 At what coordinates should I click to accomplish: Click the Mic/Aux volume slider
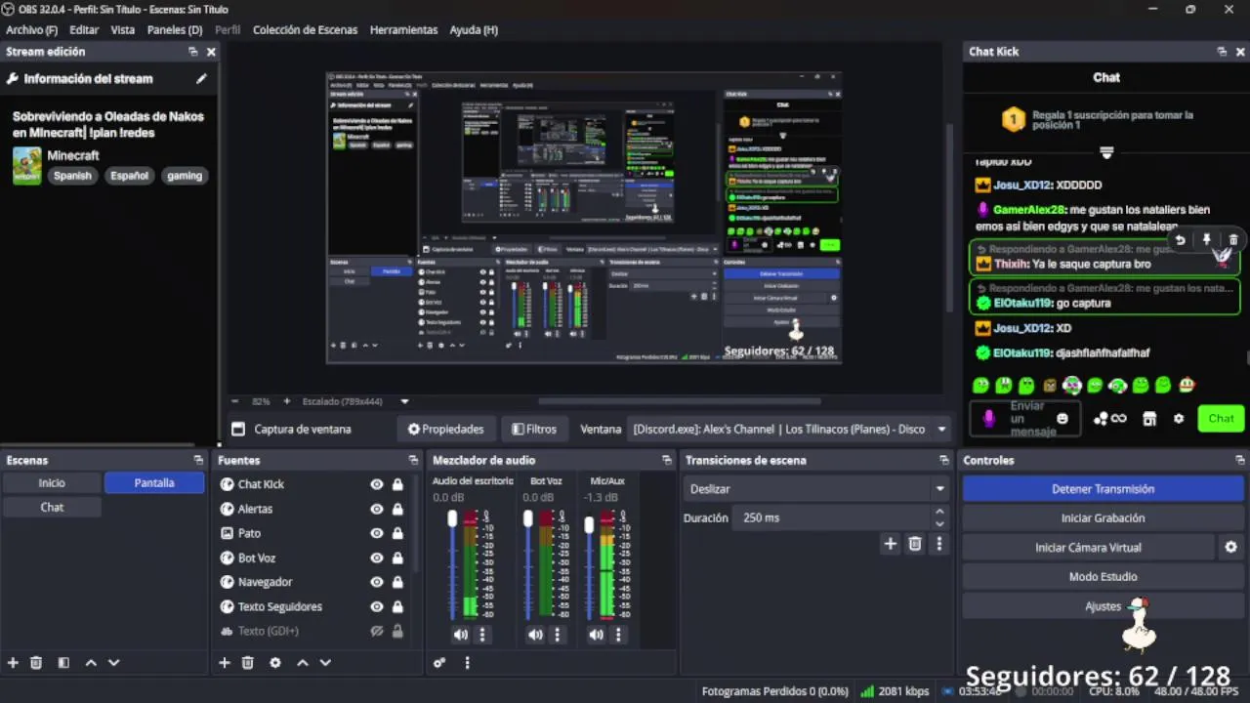pos(589,564)
